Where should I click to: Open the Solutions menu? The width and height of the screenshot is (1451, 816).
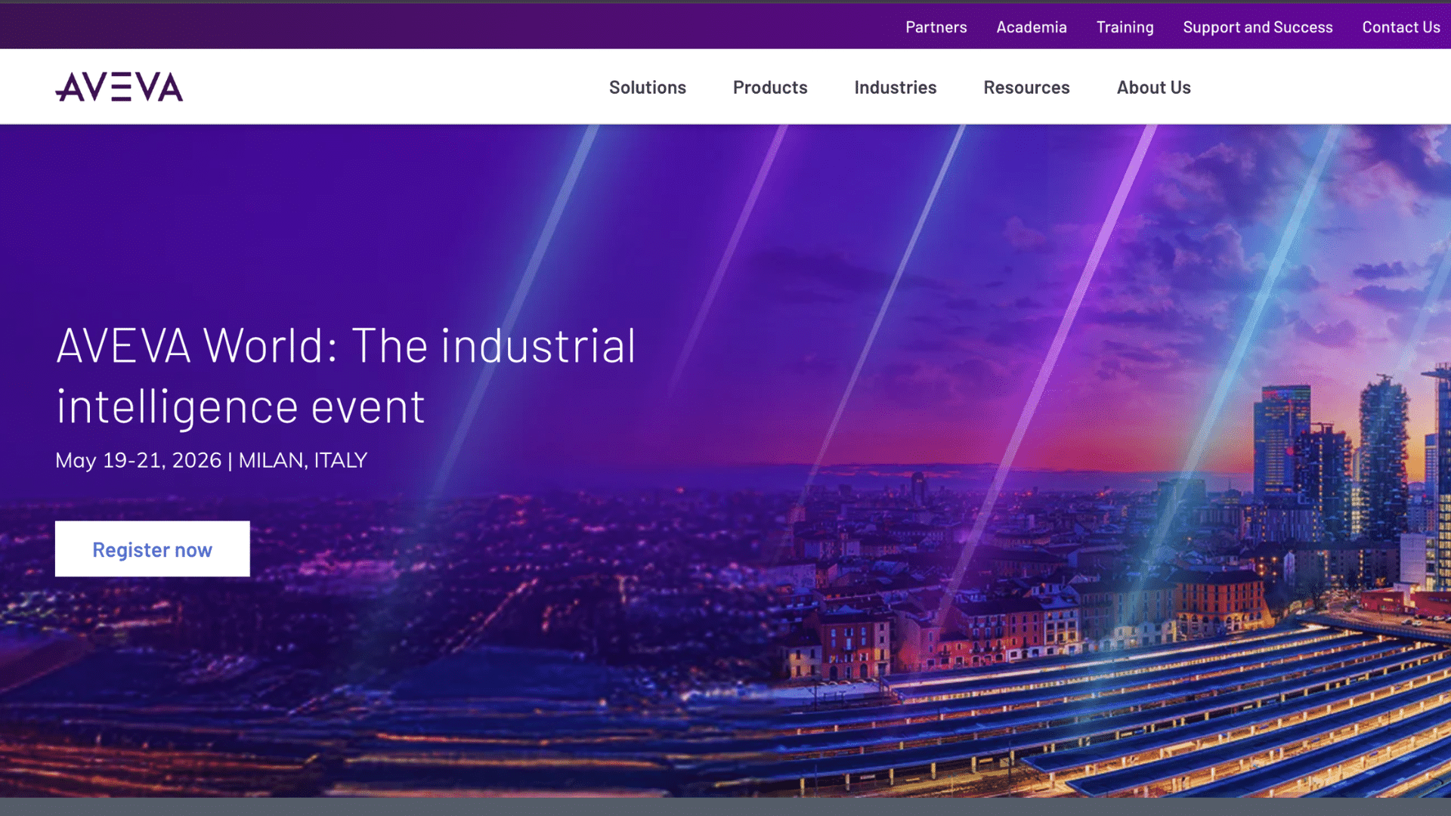click(x=648, y=88)
